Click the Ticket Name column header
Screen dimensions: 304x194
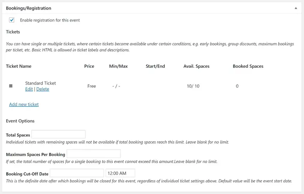tap(19, 66)
